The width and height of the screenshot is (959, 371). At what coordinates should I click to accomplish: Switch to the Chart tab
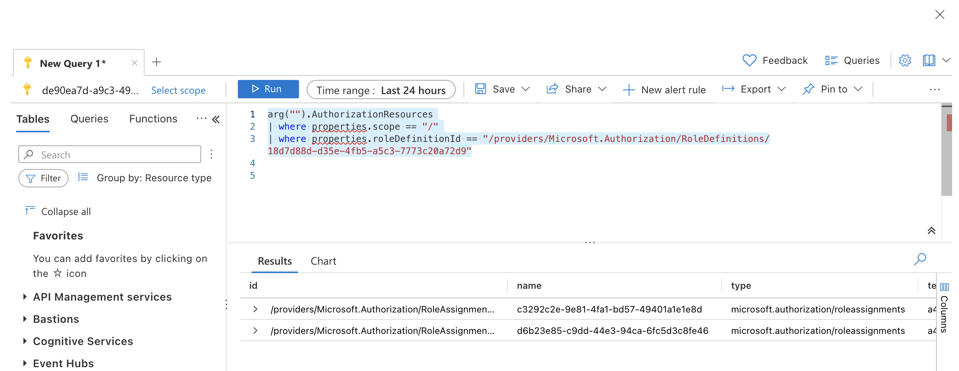[x=323, y=261]
